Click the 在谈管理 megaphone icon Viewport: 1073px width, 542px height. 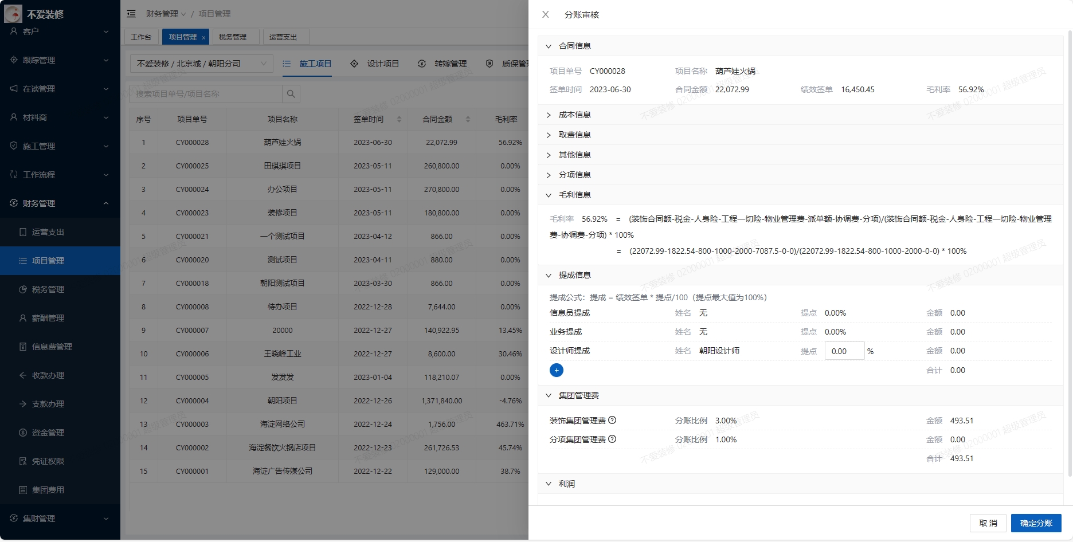(14, 88)
